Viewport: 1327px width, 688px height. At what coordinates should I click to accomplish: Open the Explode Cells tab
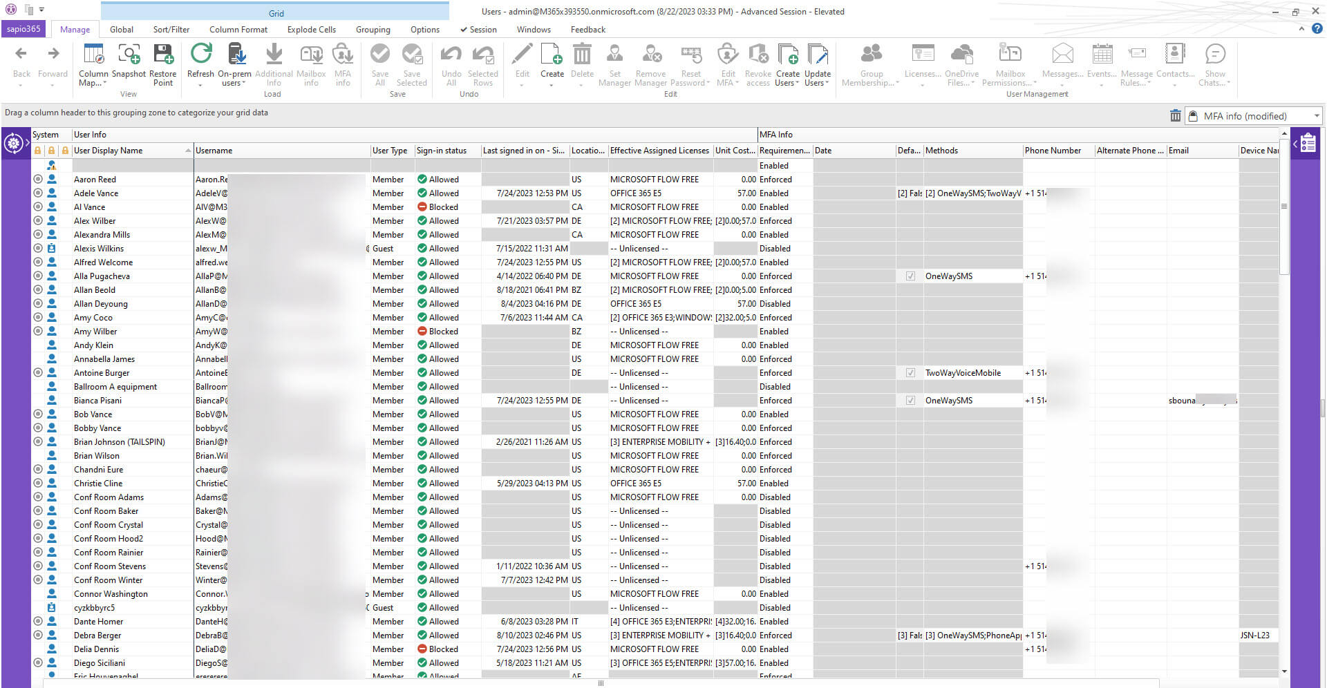coord(312,30)
